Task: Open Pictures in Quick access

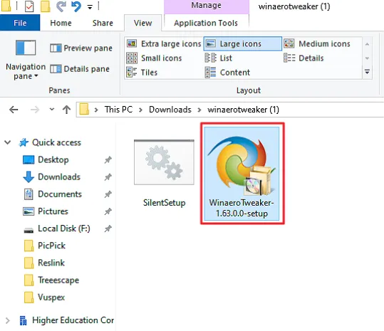Action: point(46,211)
